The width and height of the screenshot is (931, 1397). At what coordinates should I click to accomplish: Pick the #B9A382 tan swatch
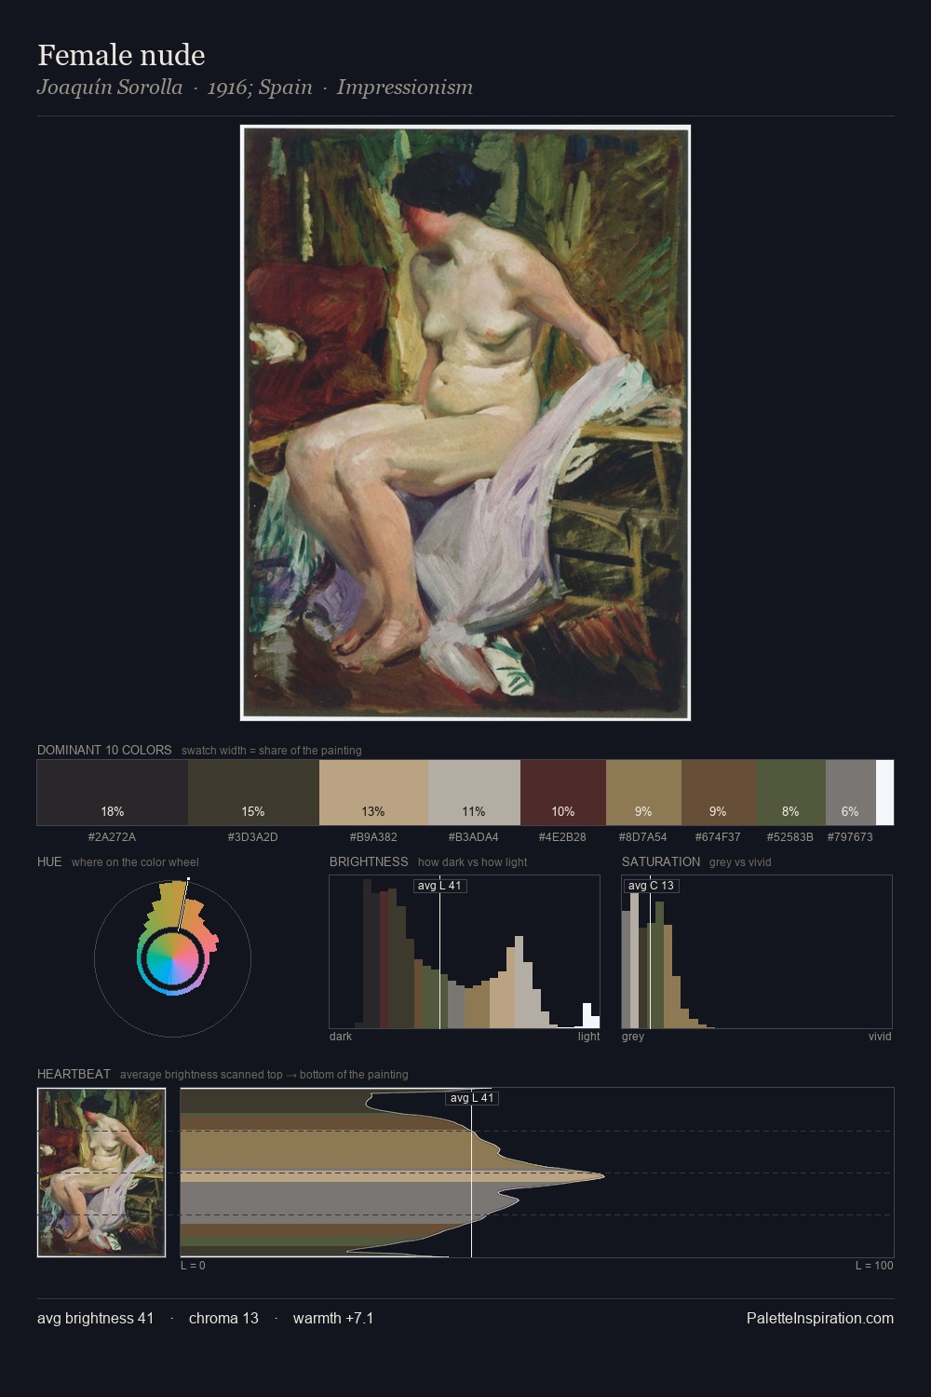pyautogui.click(x=373, y=793)
